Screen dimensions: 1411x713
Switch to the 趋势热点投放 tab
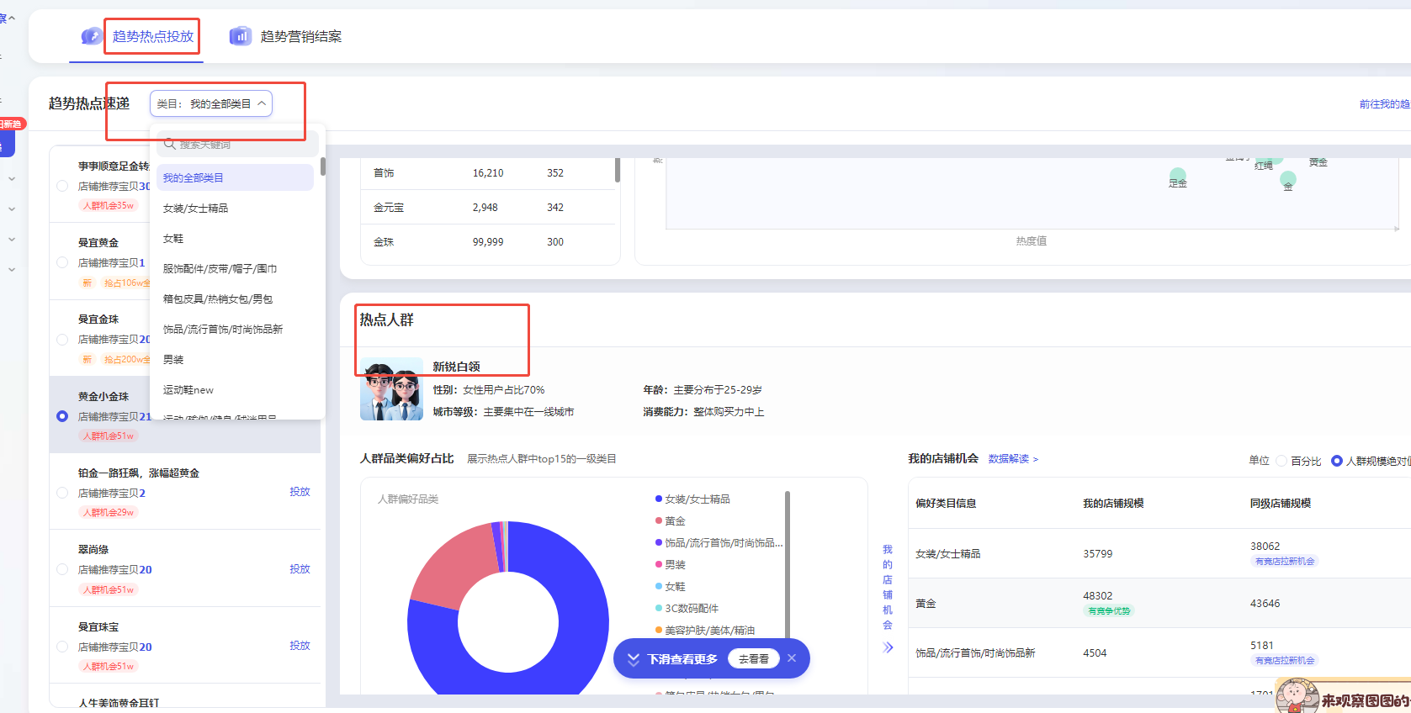click(153, 36)
